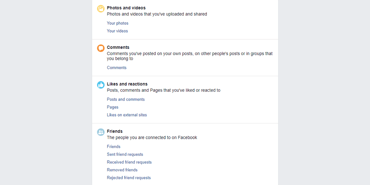Click the Friends section heading

[x=115, y=131]
